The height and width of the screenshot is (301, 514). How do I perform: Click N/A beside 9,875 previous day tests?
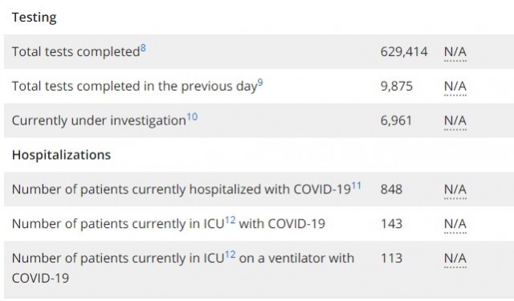tap(455, 87)
